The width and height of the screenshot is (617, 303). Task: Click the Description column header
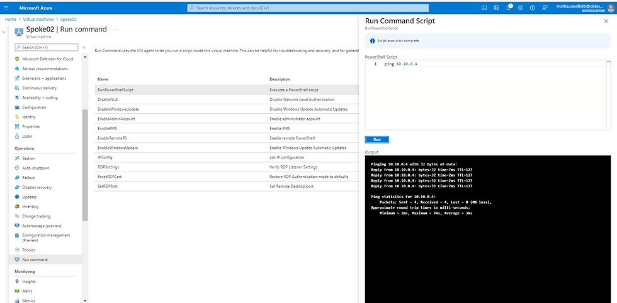coord(280,79)
